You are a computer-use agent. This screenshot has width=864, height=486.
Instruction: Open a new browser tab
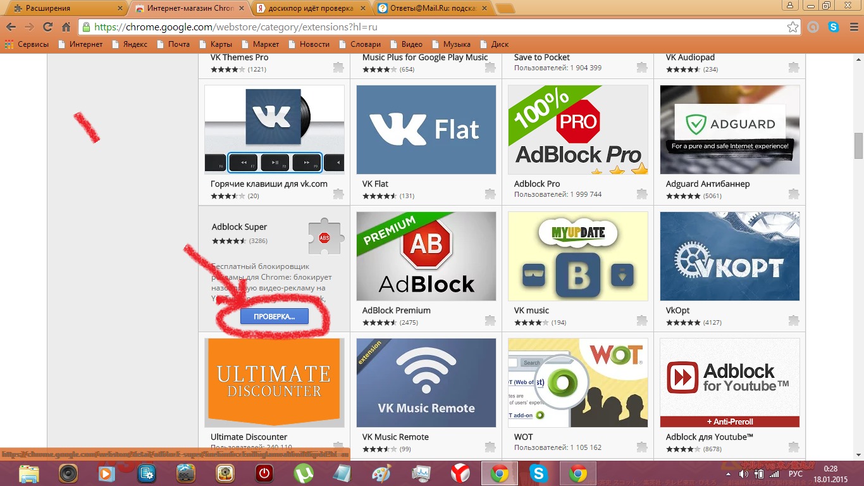505,9
